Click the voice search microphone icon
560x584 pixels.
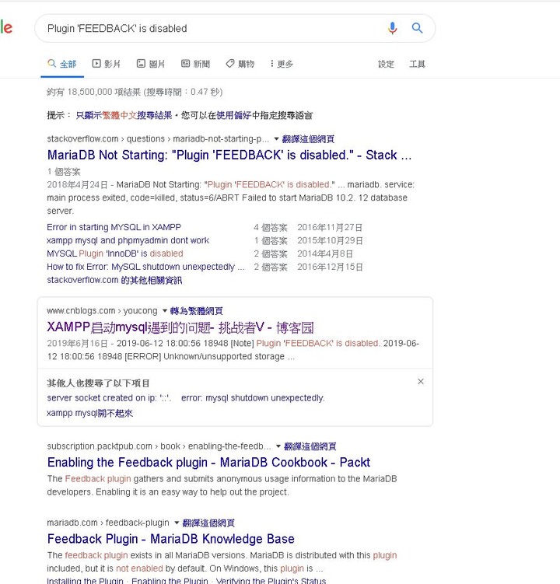point(392,28)
